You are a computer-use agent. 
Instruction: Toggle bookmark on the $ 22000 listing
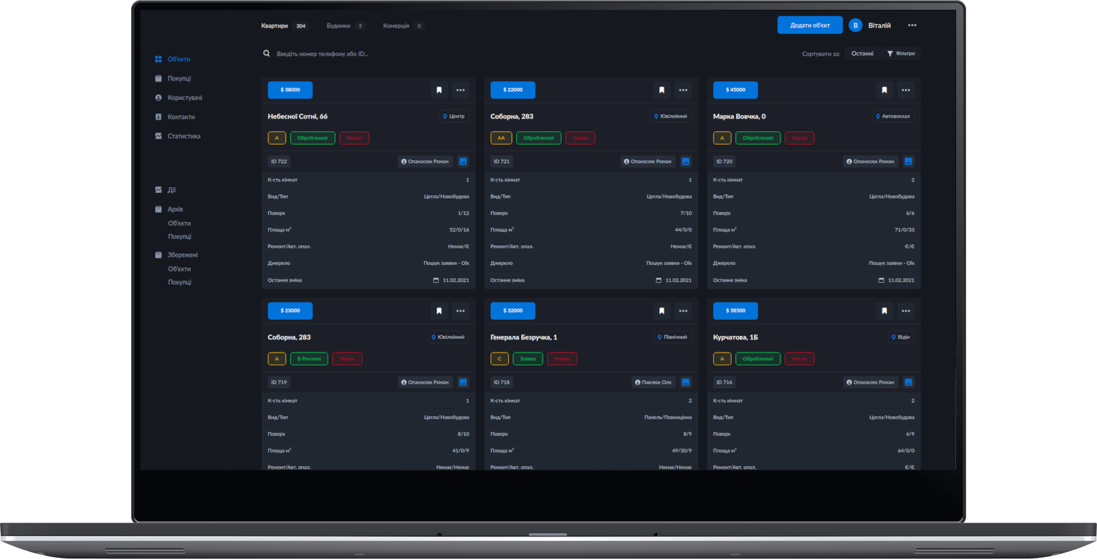[661, 90]
